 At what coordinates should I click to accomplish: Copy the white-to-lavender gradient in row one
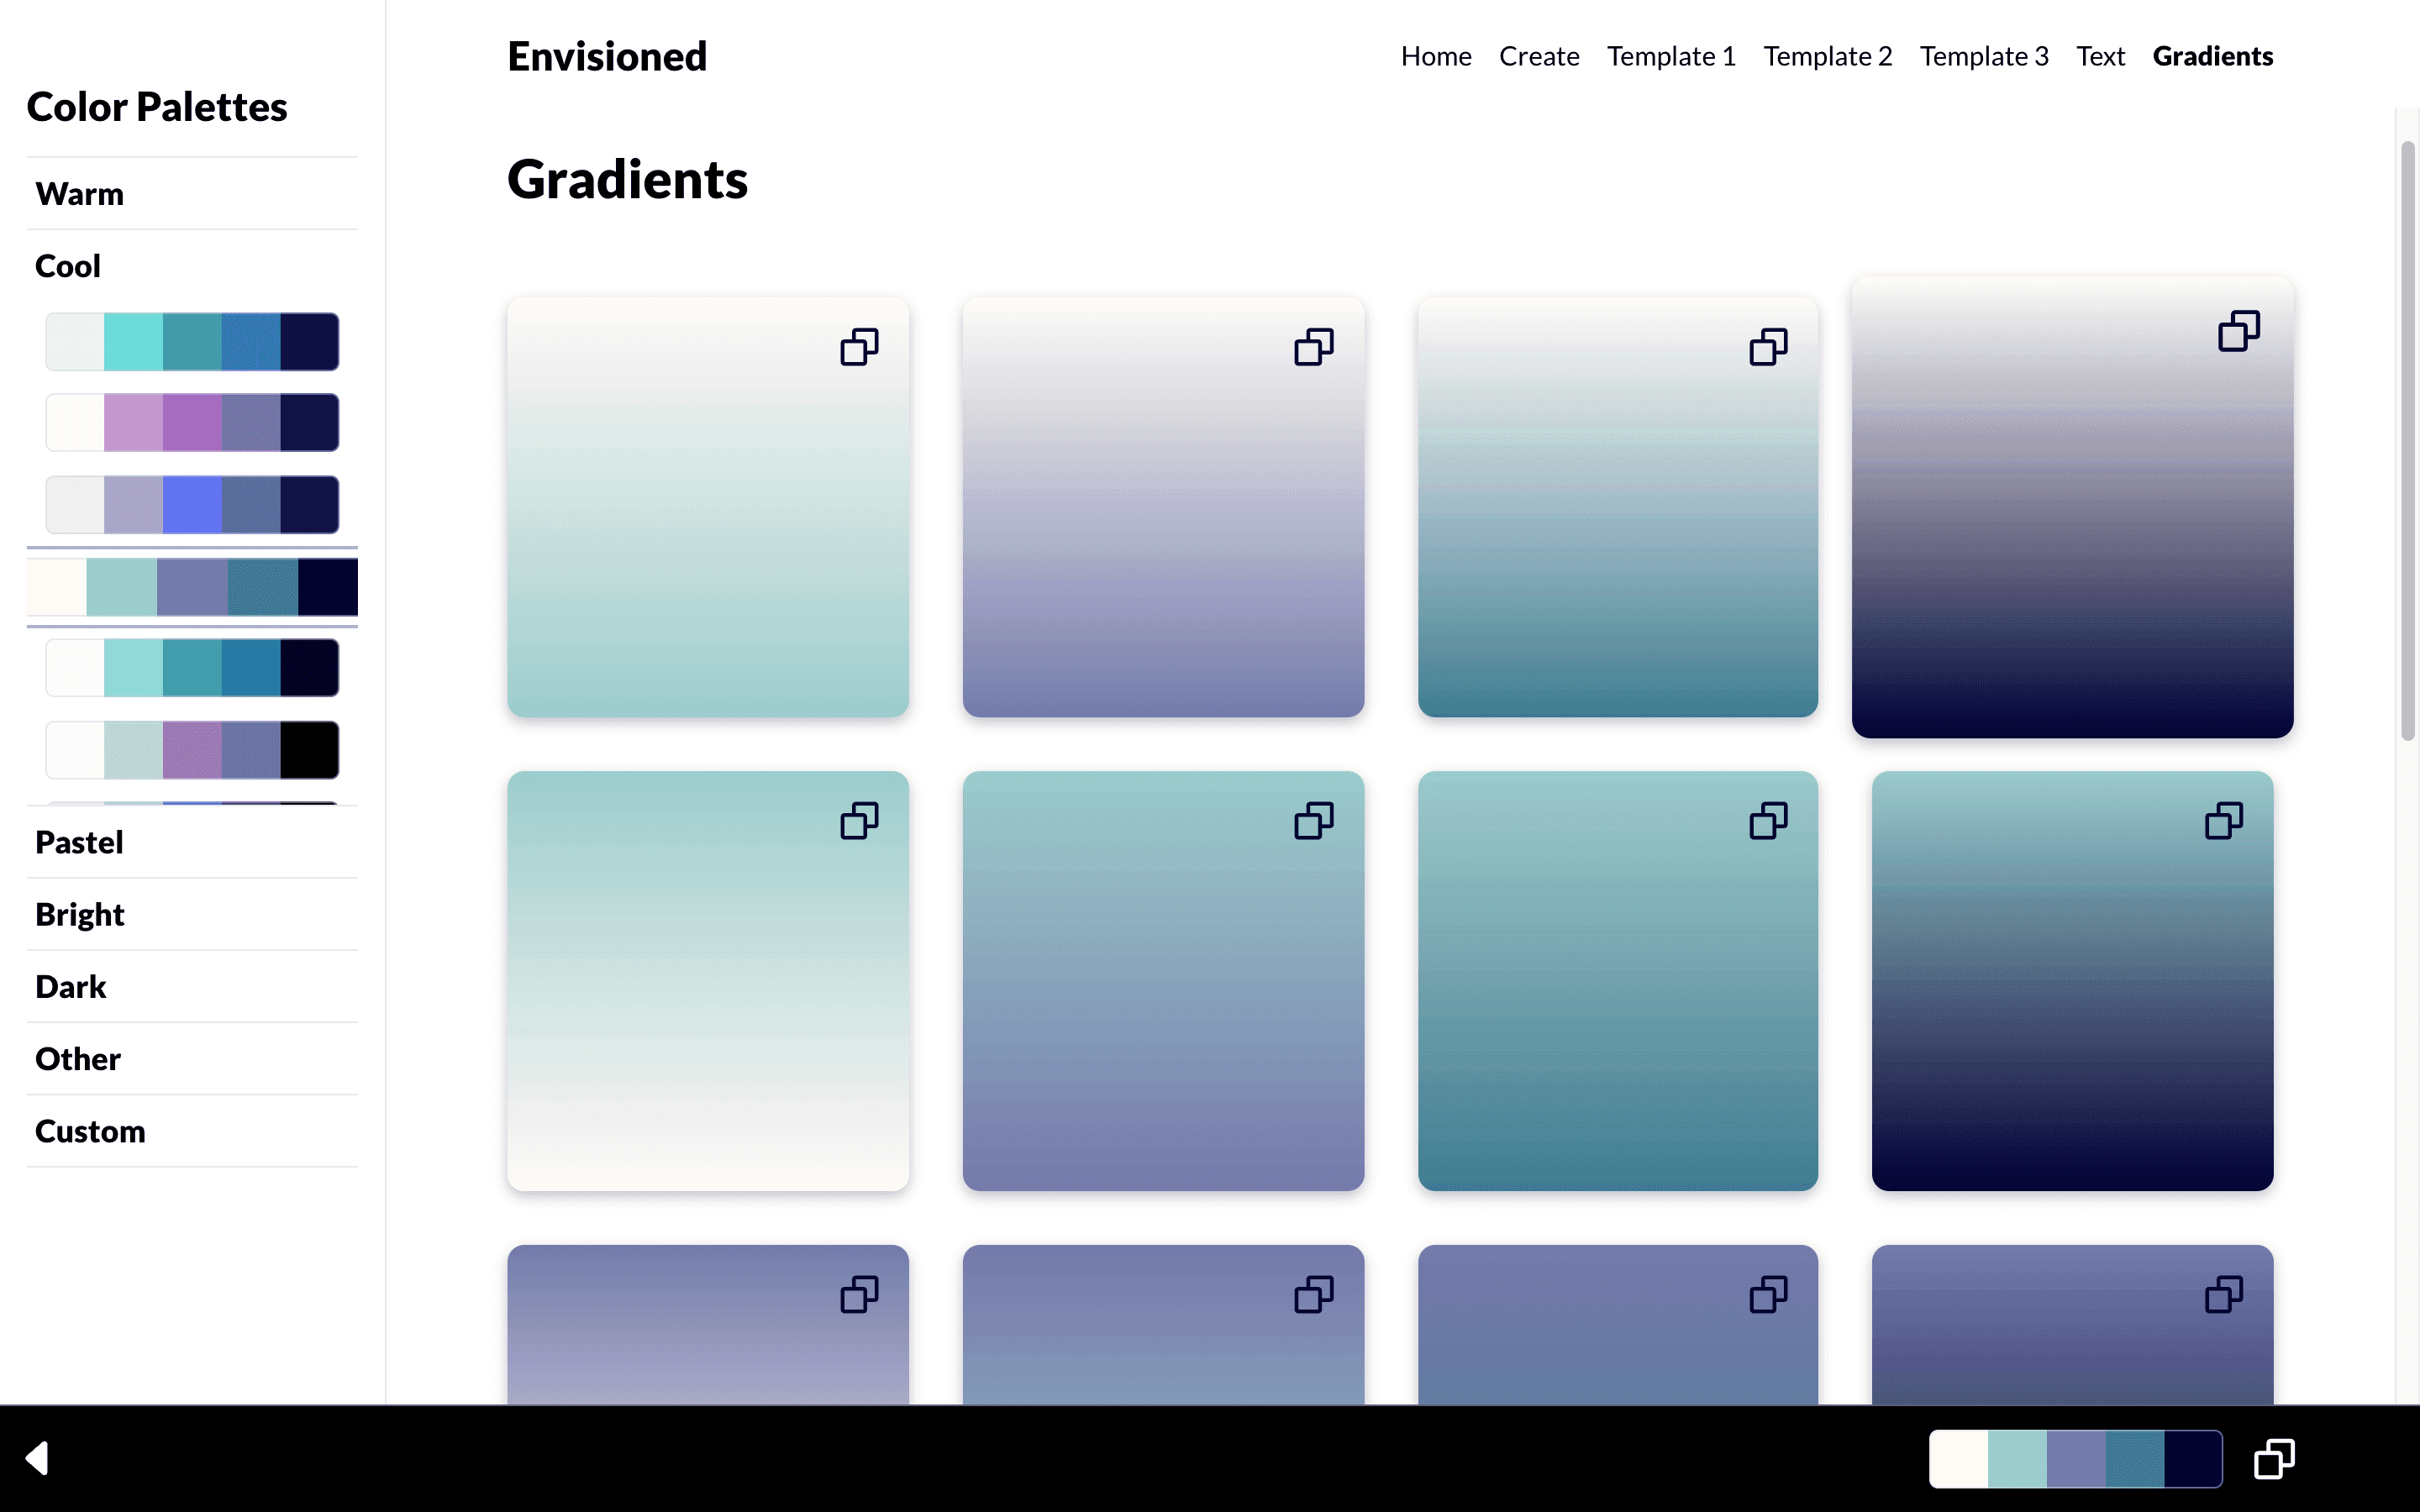[x=1314, y=347]
